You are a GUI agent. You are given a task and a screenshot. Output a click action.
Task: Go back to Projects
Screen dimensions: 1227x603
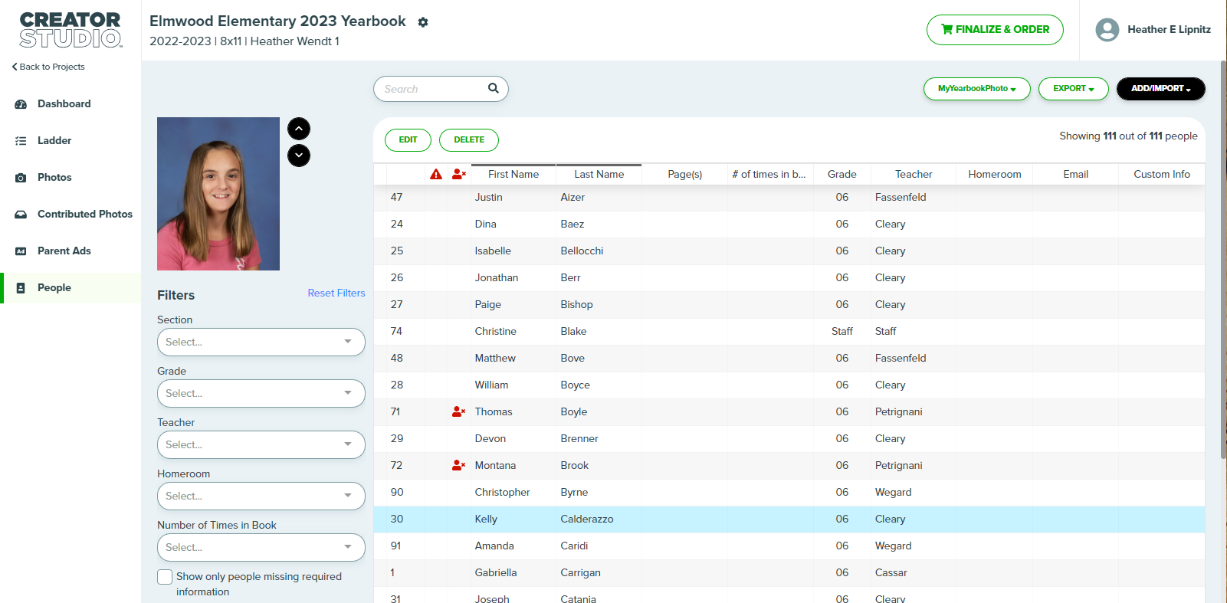pyautogui.click(x=48, y=67)
